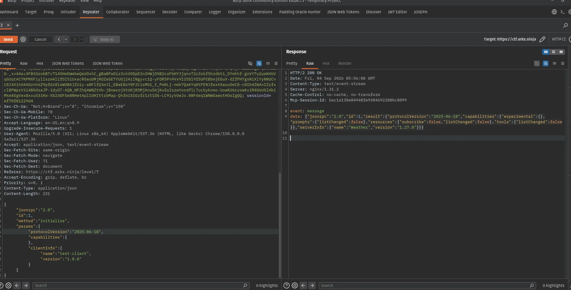
Task: Jump to previous response search match
Action: click(x=303, y=285)
